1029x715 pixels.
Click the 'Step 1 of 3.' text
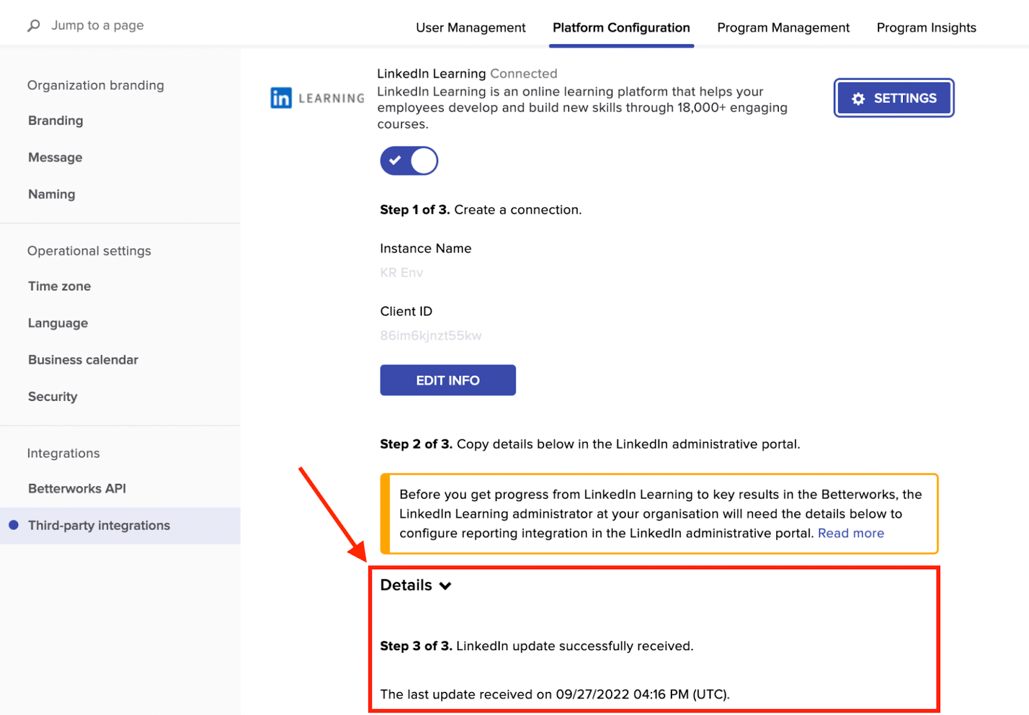(415, 210)
